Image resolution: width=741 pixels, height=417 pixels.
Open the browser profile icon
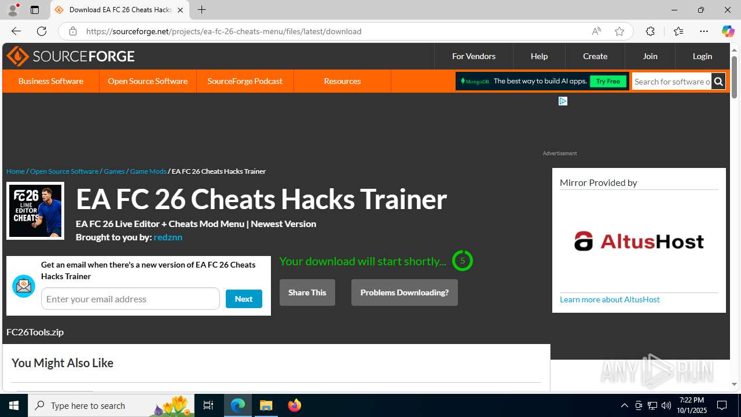13,10
